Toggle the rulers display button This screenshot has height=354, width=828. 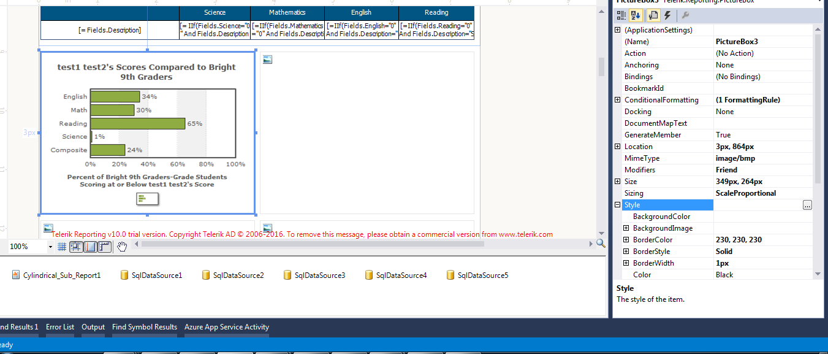pos(104,247)
